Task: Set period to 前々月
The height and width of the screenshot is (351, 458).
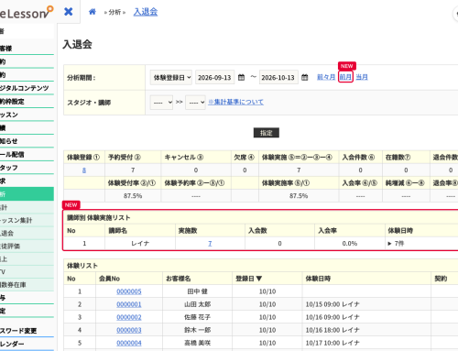Action: pyautogui.click(x=326, y=77)
